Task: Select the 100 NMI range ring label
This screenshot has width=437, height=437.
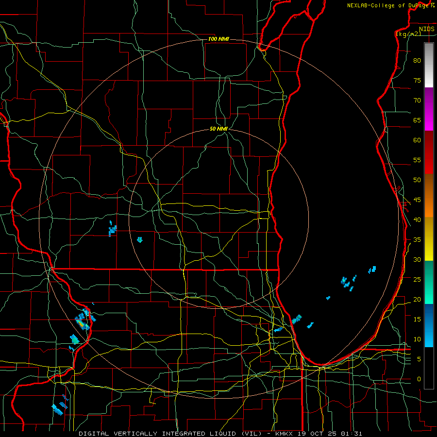Action: pyautogui.click(x=218, y=39)
